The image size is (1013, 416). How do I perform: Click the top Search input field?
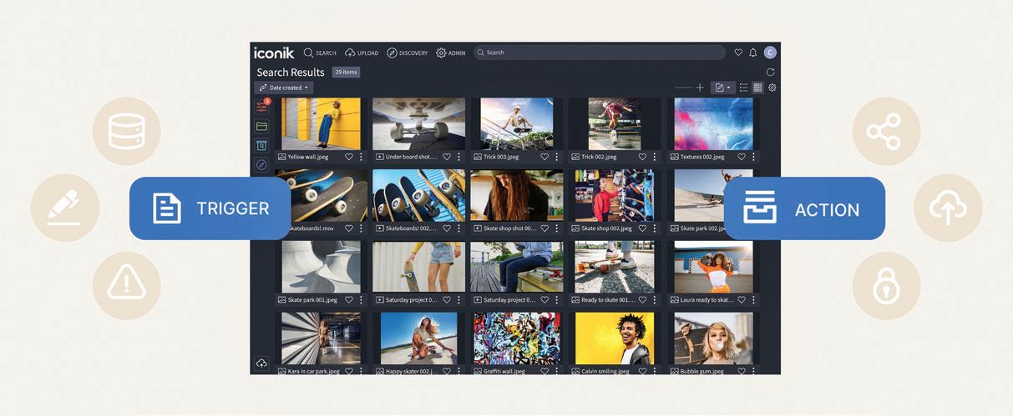point(600,53)
